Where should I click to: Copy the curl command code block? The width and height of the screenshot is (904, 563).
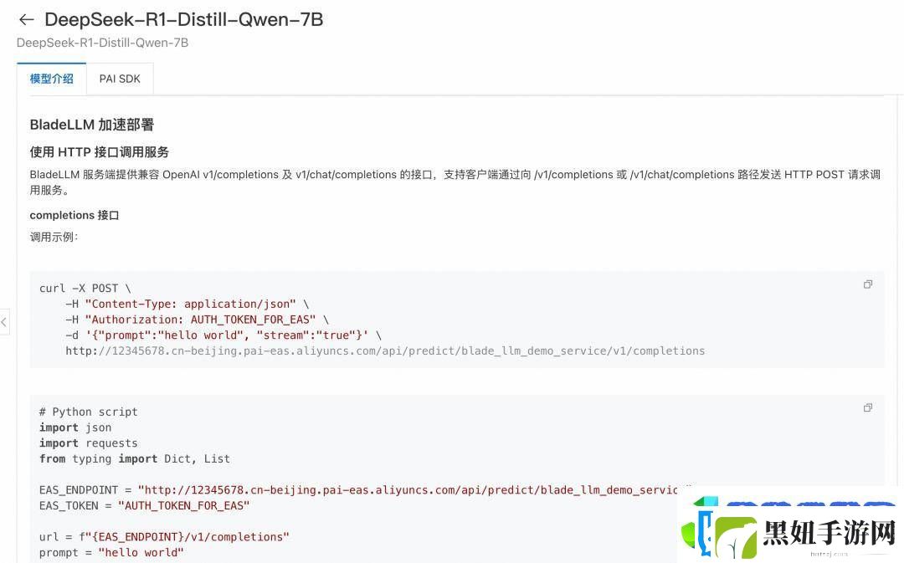click(x=868, y=284)
